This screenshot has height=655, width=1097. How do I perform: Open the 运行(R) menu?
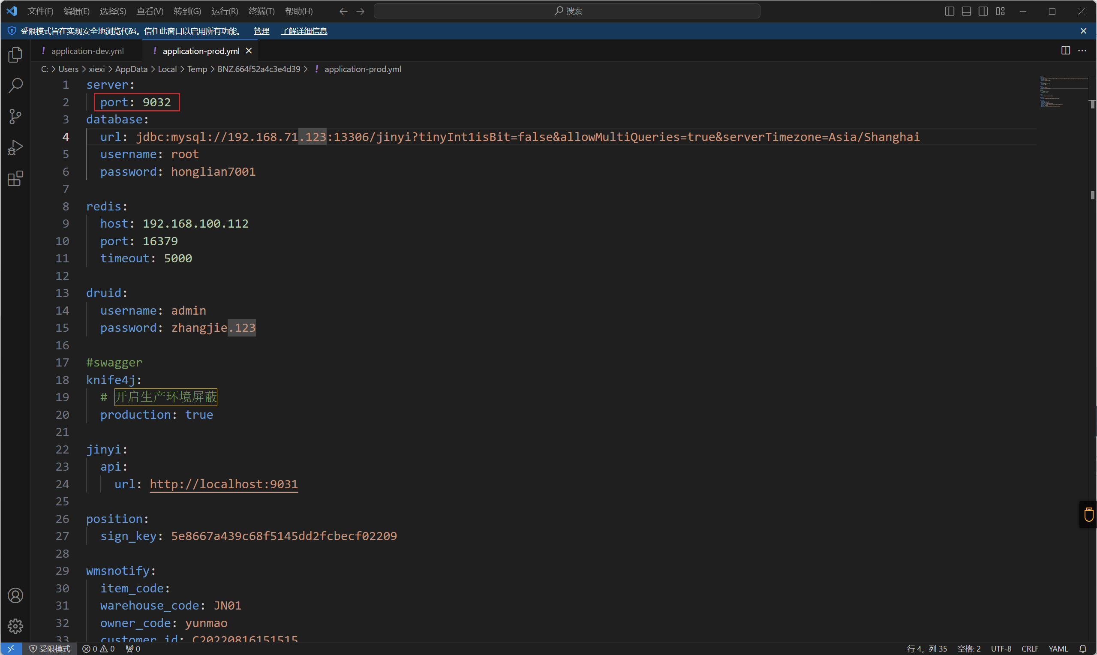click(x=225, y=11)
